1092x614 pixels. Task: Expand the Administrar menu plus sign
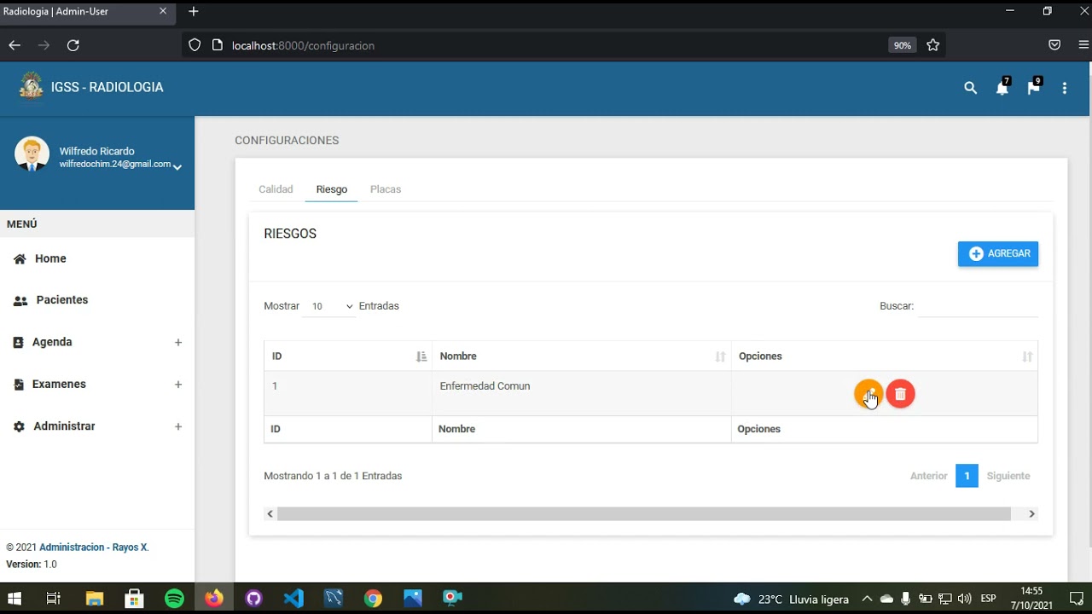pyautogui.click(x=178, y=426)
